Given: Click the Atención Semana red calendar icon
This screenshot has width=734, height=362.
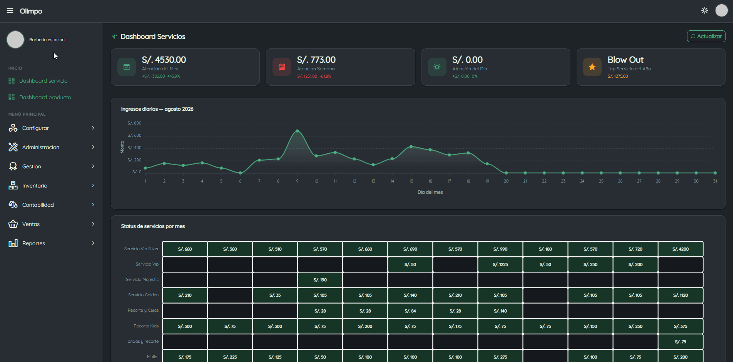Looking at the screenshot, I should [x=282, y=67].
